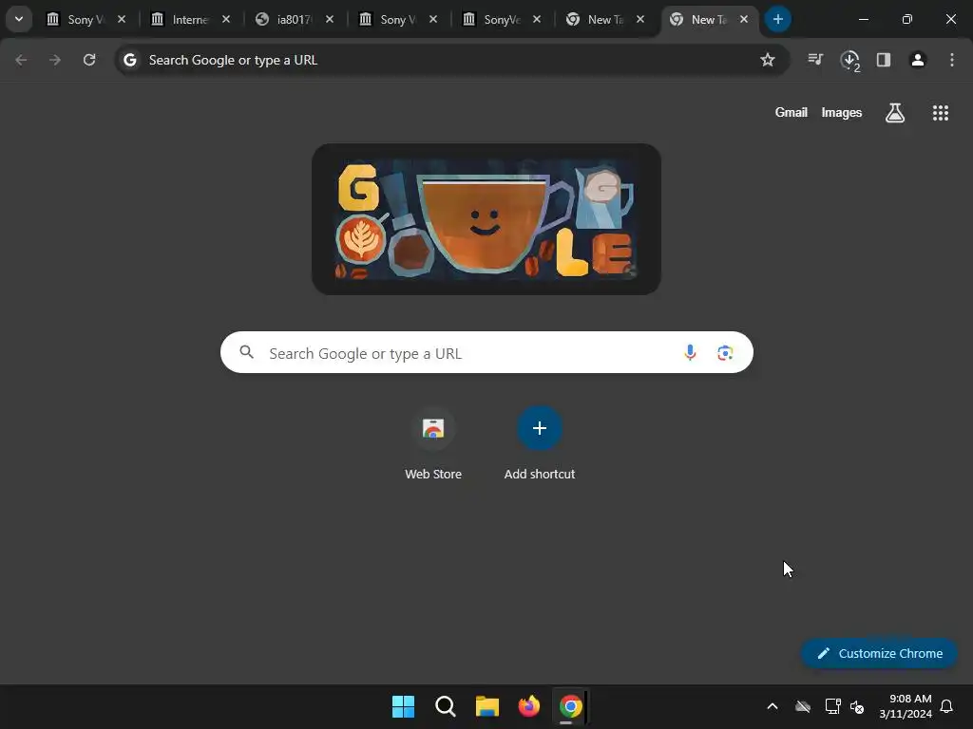Open Search Labs flask icon

pyautogui.click(x=895, y=113)
